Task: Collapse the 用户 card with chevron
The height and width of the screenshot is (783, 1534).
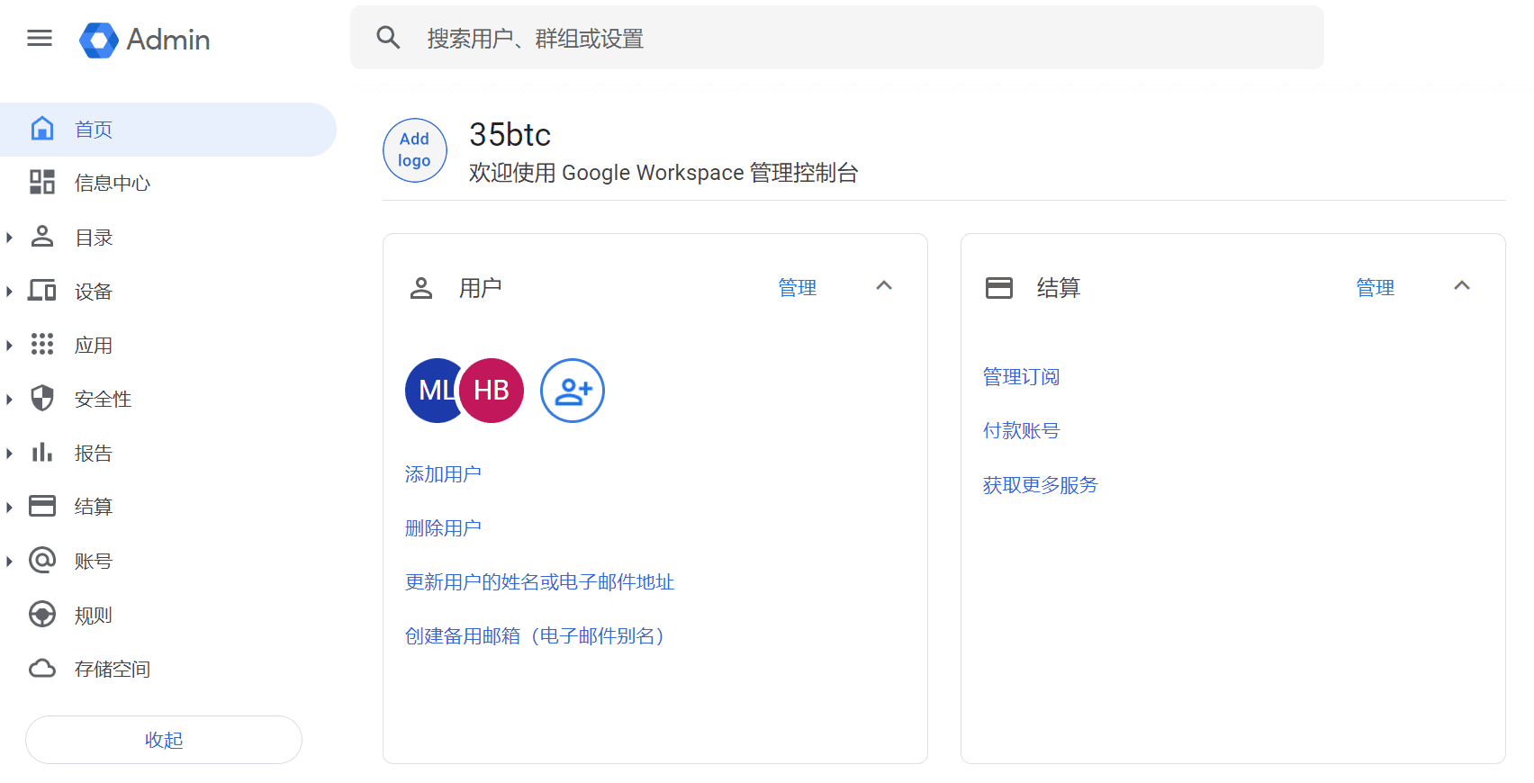Action: tap(884, 286)
